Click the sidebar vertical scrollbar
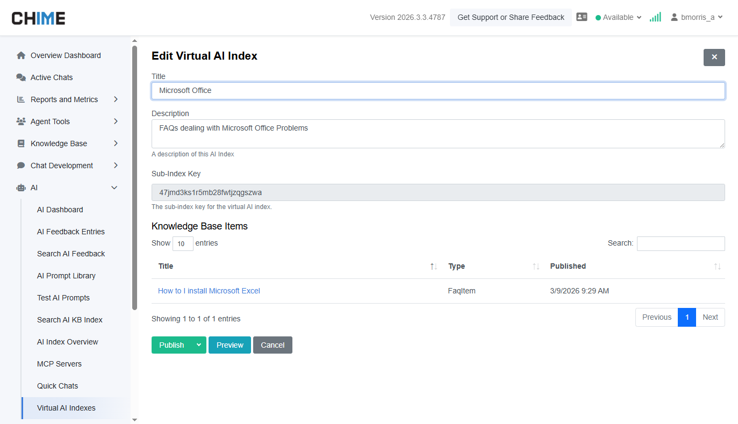This screenshot has width=738, height=424. (134, 177)
